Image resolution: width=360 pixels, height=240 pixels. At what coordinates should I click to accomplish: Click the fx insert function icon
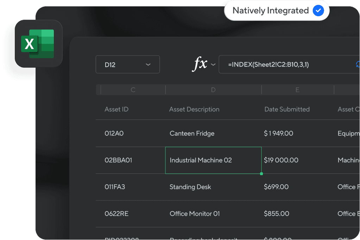(x=200, y=64)
